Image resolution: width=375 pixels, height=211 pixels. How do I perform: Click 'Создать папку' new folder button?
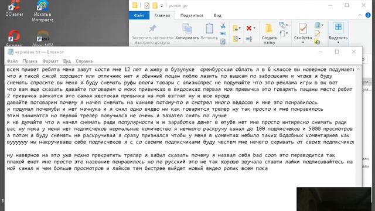click(x=270, y=34)
